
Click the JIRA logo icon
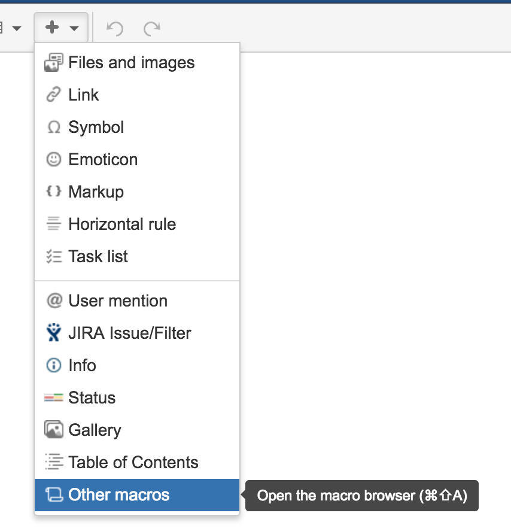click(54, 332)
